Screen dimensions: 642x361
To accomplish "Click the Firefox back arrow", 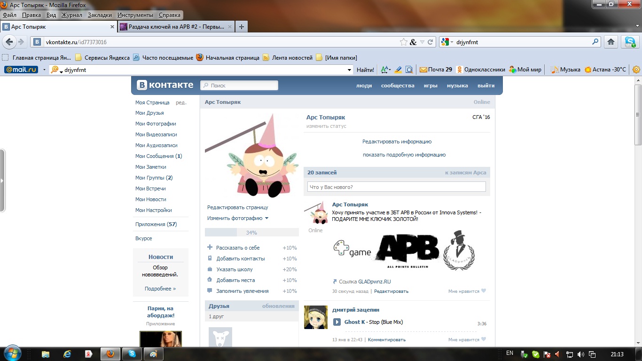I will pyautogui.click(x=9, y=42).
